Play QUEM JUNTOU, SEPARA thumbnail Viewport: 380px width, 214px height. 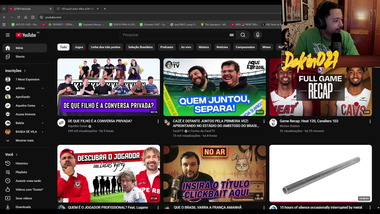[x=215, y=87]
